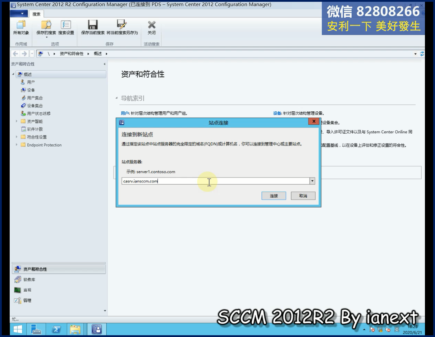
Task: Click the 用户 link in 导航索引
Action: 124,113
